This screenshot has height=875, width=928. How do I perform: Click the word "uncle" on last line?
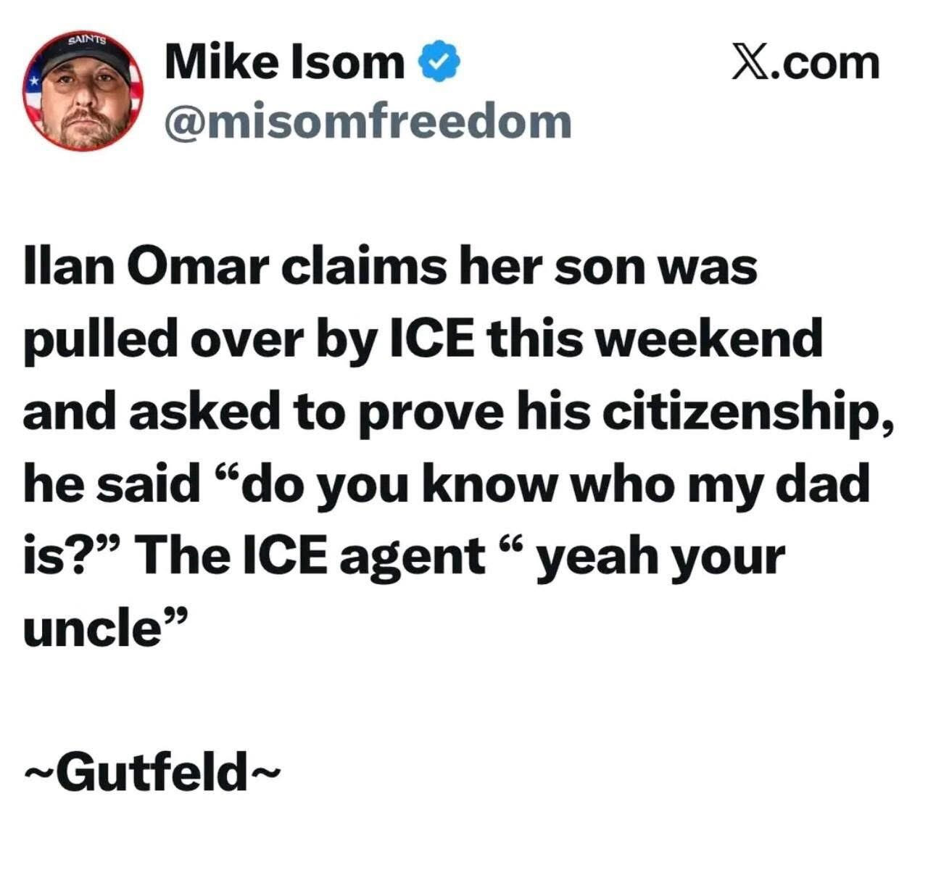91,629
